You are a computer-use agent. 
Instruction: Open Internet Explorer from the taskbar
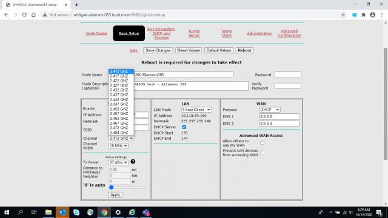[x=132, y=213]
